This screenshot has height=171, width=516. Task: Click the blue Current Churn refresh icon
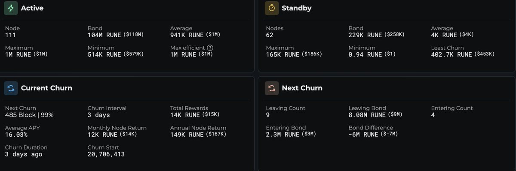tap(11, 88)
